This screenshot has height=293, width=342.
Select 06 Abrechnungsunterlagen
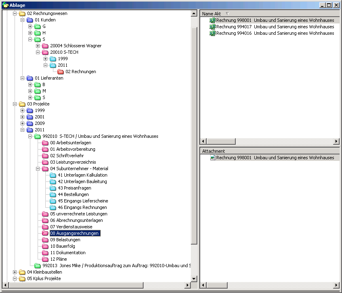click(x=76, y=220)
